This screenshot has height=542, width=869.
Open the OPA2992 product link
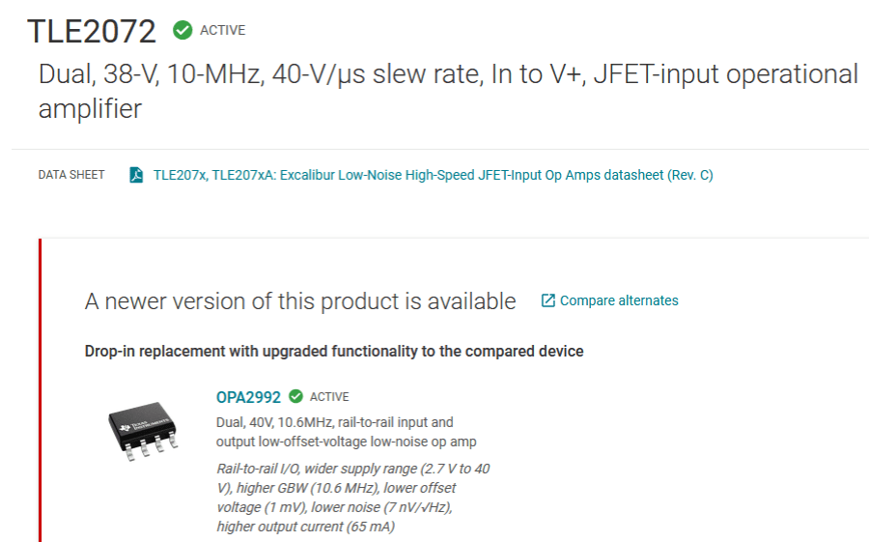[248, 397]
